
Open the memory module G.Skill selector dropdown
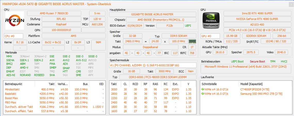point(153,65)
